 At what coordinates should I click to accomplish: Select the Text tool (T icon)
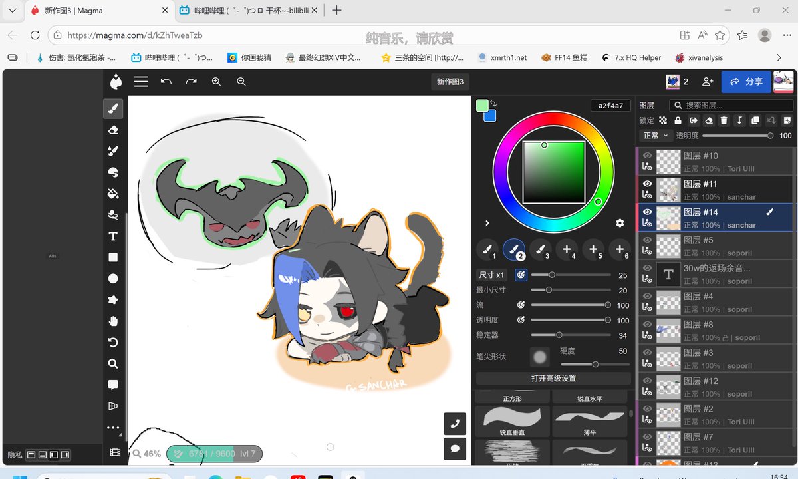point(113,236)
